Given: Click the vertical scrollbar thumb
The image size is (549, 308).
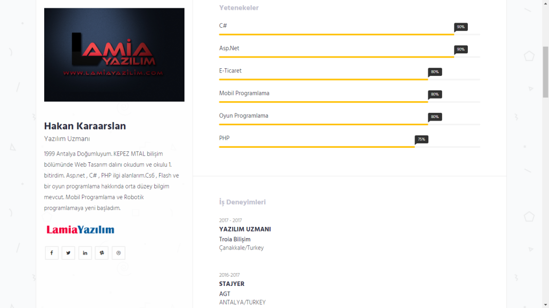Looking at the screenshot, I should (545, 72).
